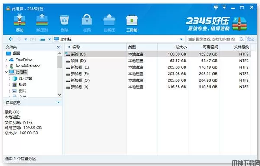Click the 删除 (Delete) trash icon
Viewport: 260px width, 166px height.
(x=64, y=20)
